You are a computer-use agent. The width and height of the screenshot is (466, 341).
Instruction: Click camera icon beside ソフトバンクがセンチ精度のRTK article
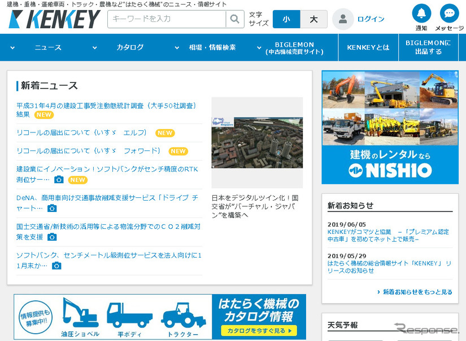[x=59, y=180]
